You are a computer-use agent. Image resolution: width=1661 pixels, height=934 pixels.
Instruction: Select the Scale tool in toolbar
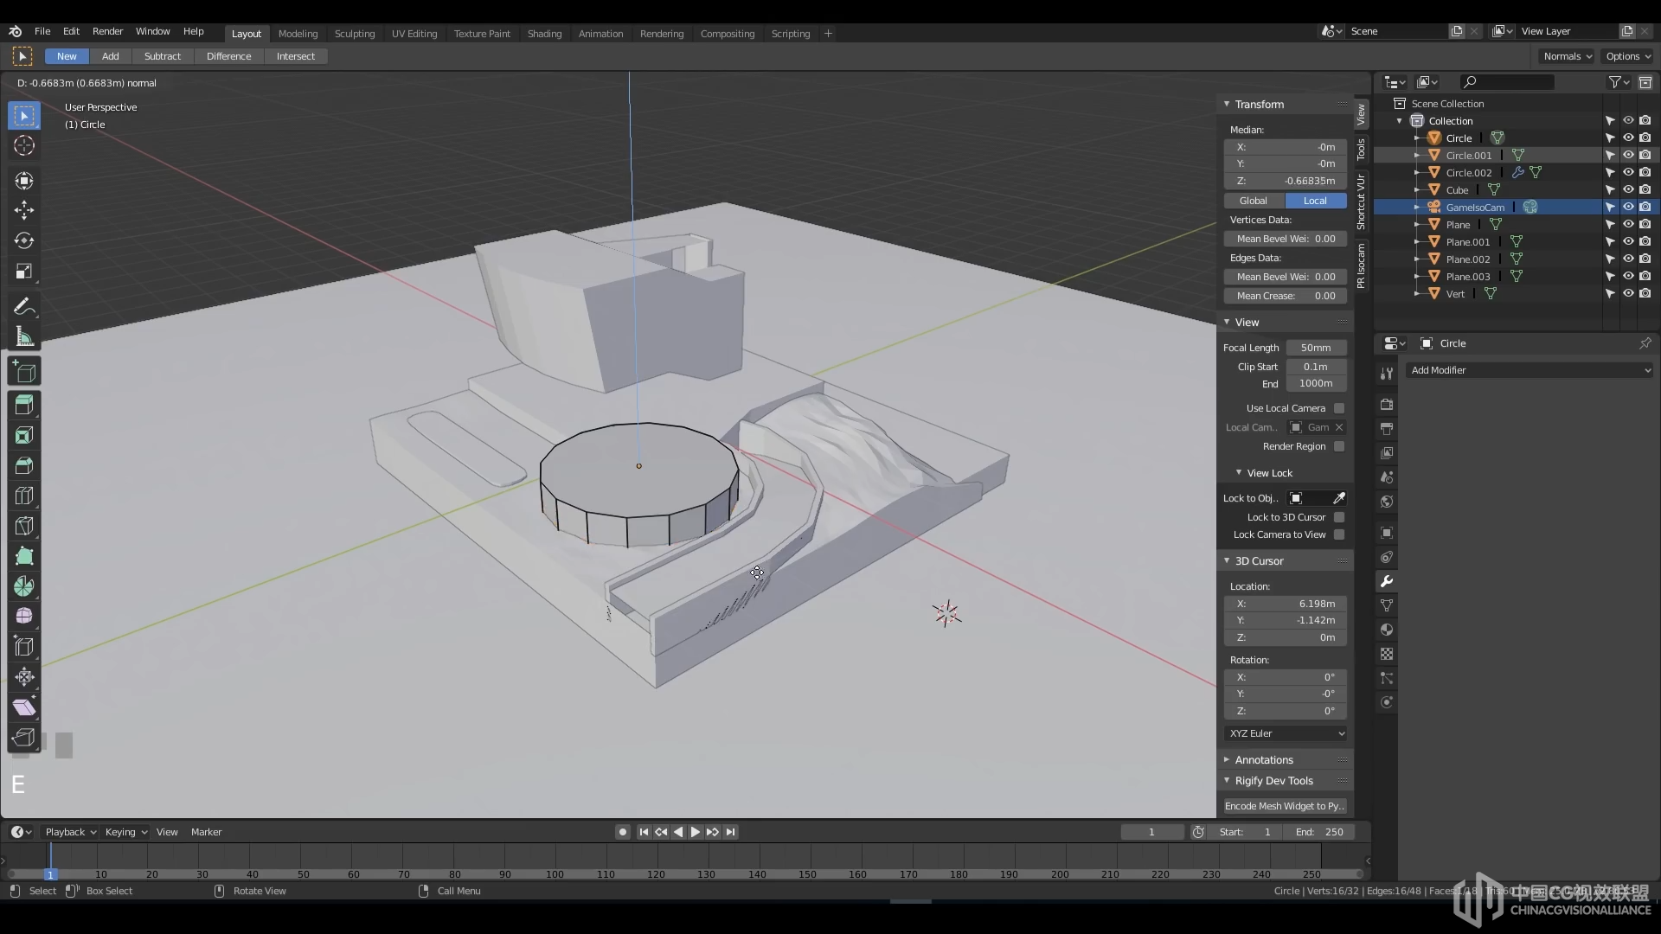coord(24,272)
